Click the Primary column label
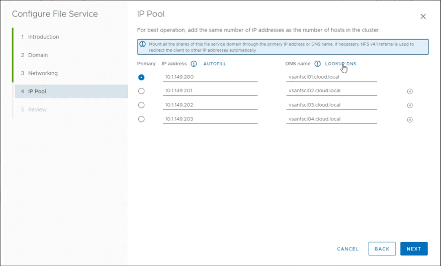The height and width of the screenshot is (266, 441). point(146,64)
